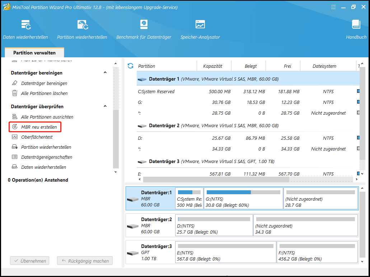Click disk map scroll down arrow
Screen dimensions: 370x277
click(363, 262)
